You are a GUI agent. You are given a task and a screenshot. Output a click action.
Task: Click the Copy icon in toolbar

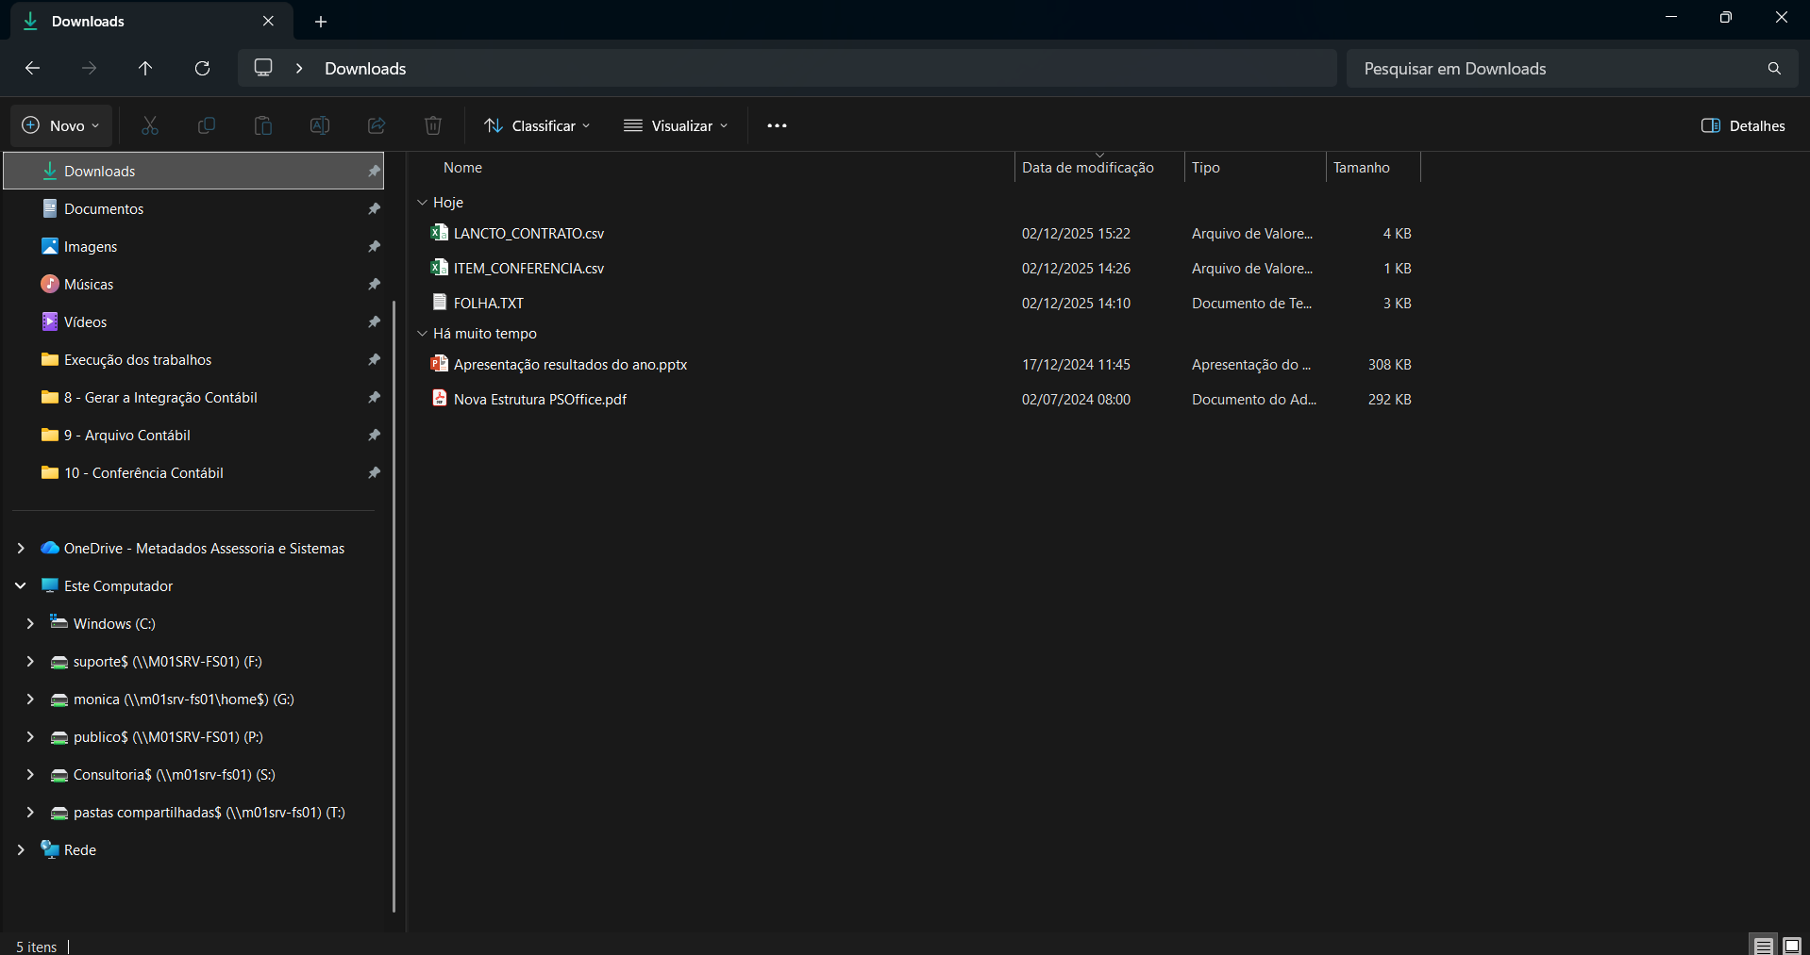(x=207, y=125)
